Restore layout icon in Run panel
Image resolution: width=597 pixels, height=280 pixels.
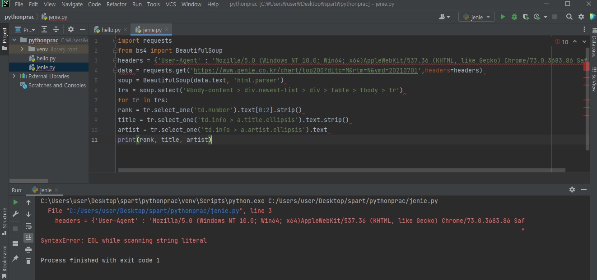tap(15, 244)
